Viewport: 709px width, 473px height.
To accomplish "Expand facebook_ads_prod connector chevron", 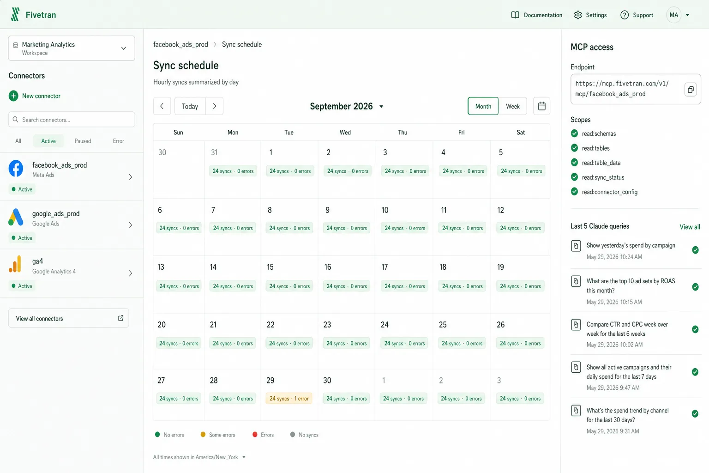I will [x=131, y=177].
